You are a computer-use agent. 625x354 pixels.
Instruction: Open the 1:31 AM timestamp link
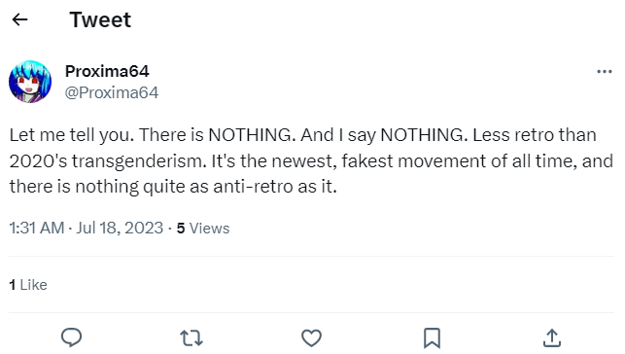coord(37,228)
